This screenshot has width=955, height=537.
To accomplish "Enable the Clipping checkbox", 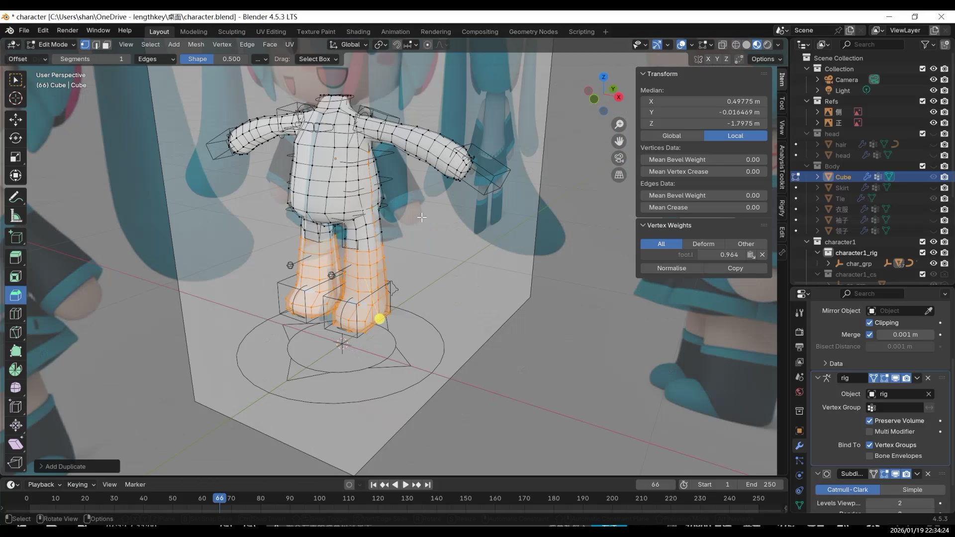I will (869, 323).
